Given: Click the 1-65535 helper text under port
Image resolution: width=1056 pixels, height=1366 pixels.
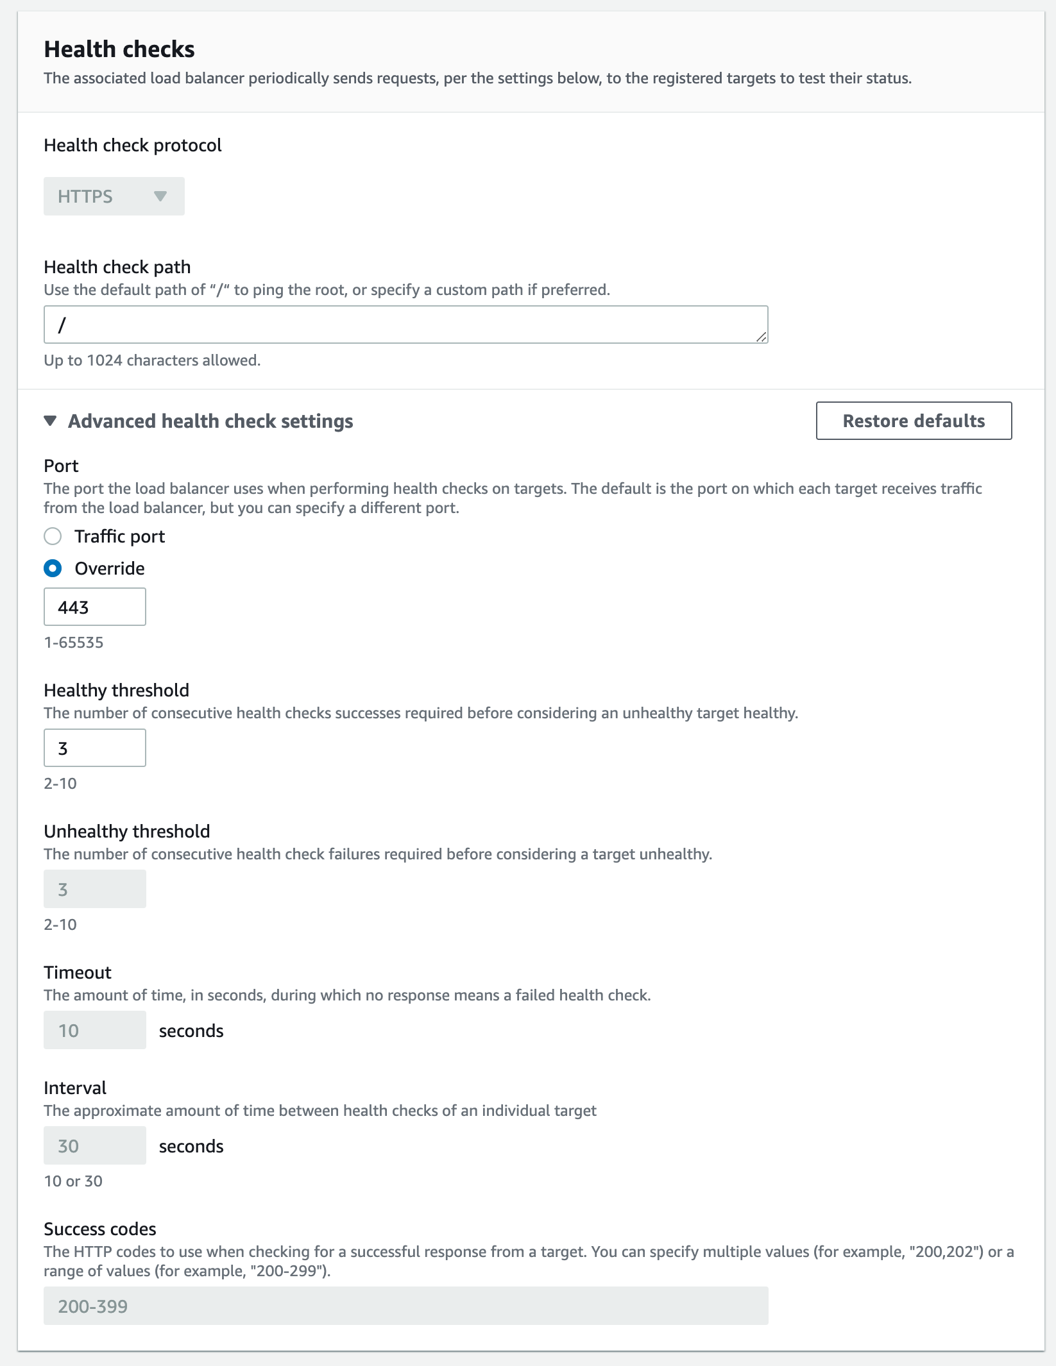Looking at the screenshot, I should [72, 643].
